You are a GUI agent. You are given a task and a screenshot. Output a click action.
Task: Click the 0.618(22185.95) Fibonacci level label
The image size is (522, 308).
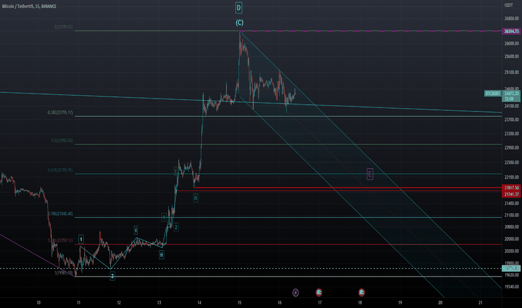pos(60,170)
